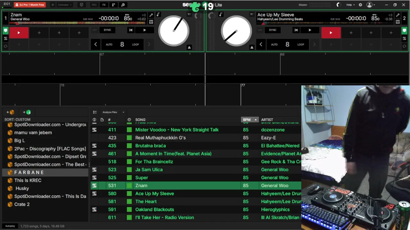Click the DJ Pro 1 Month Free button

[30, 5]
